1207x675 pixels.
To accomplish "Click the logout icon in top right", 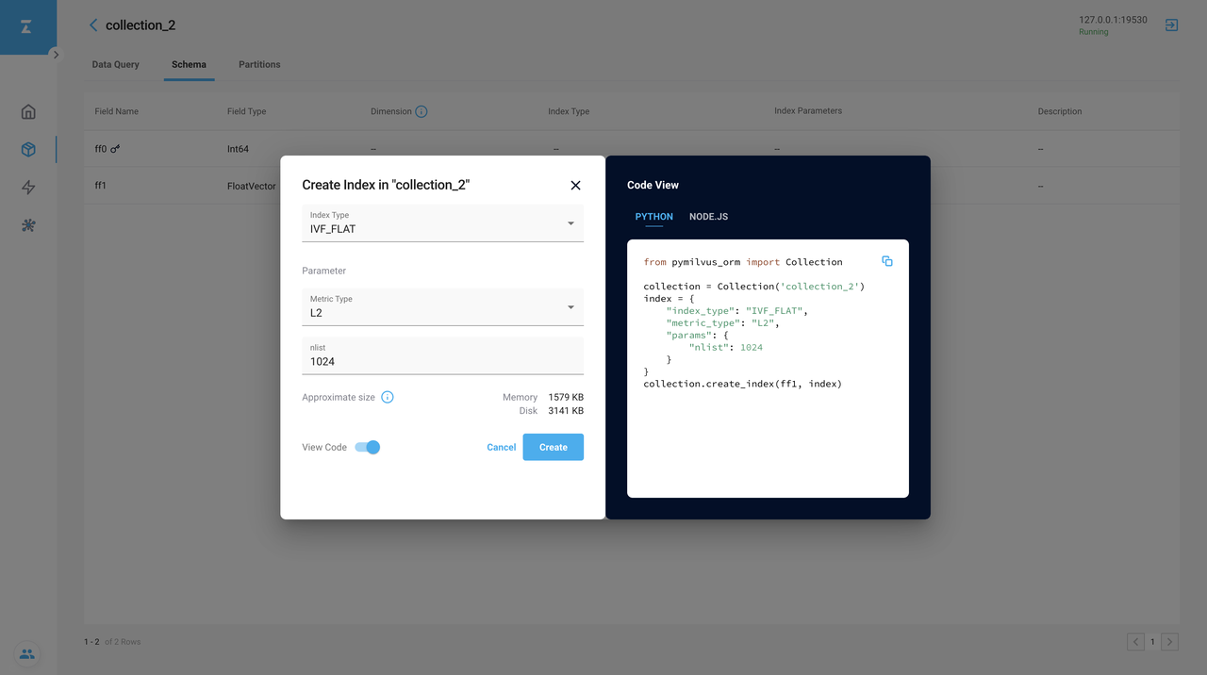I will tap(1171, 25).
